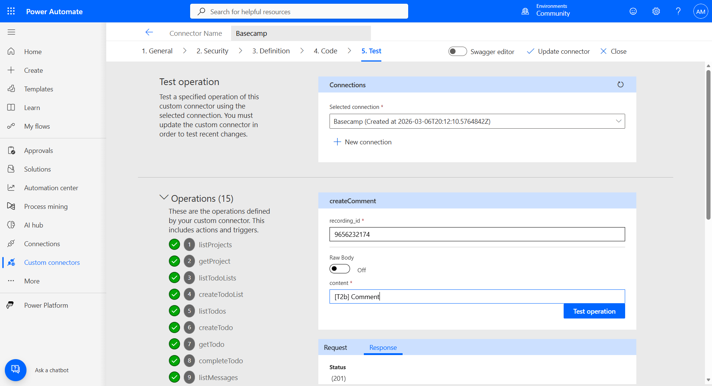Select the listTodos operation
The height and width of the screenshot is (386, 712).
point(212,311)
